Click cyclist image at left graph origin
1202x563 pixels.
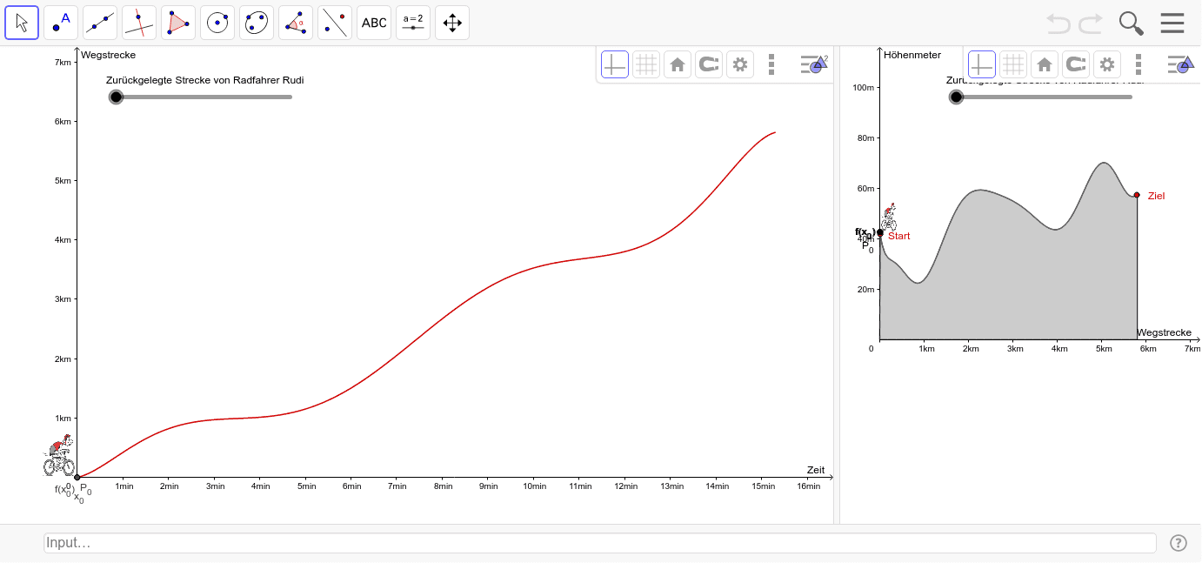pyautogui.click(x=58, y=456)
